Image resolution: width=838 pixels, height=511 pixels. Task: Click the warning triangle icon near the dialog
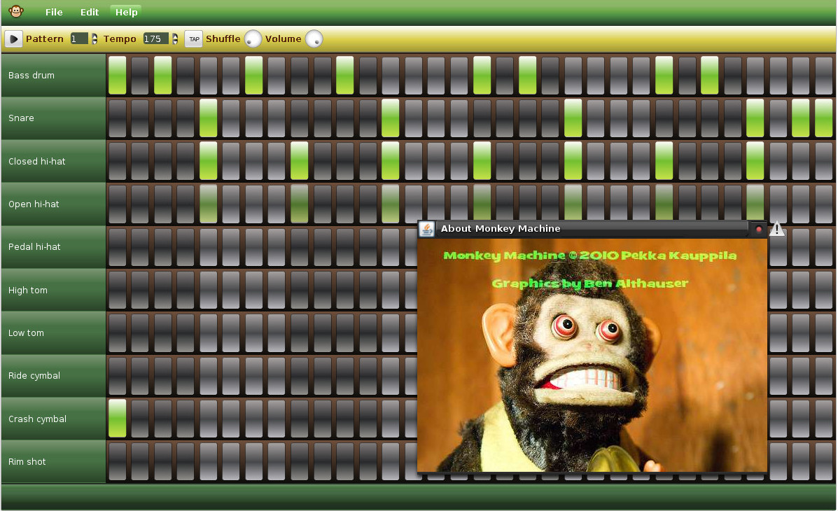pos(777,227)
